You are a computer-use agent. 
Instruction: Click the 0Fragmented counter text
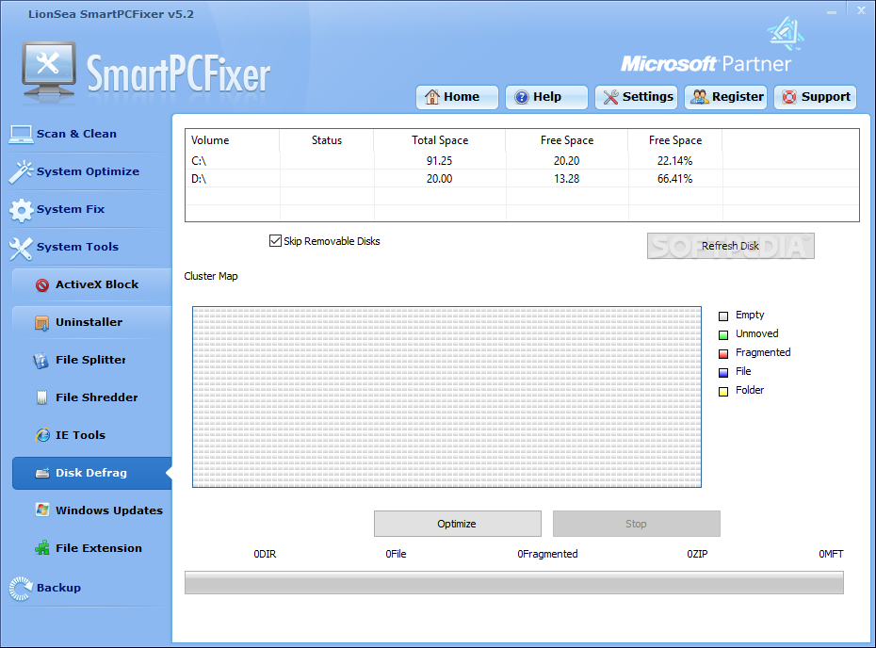click(547, 554)
